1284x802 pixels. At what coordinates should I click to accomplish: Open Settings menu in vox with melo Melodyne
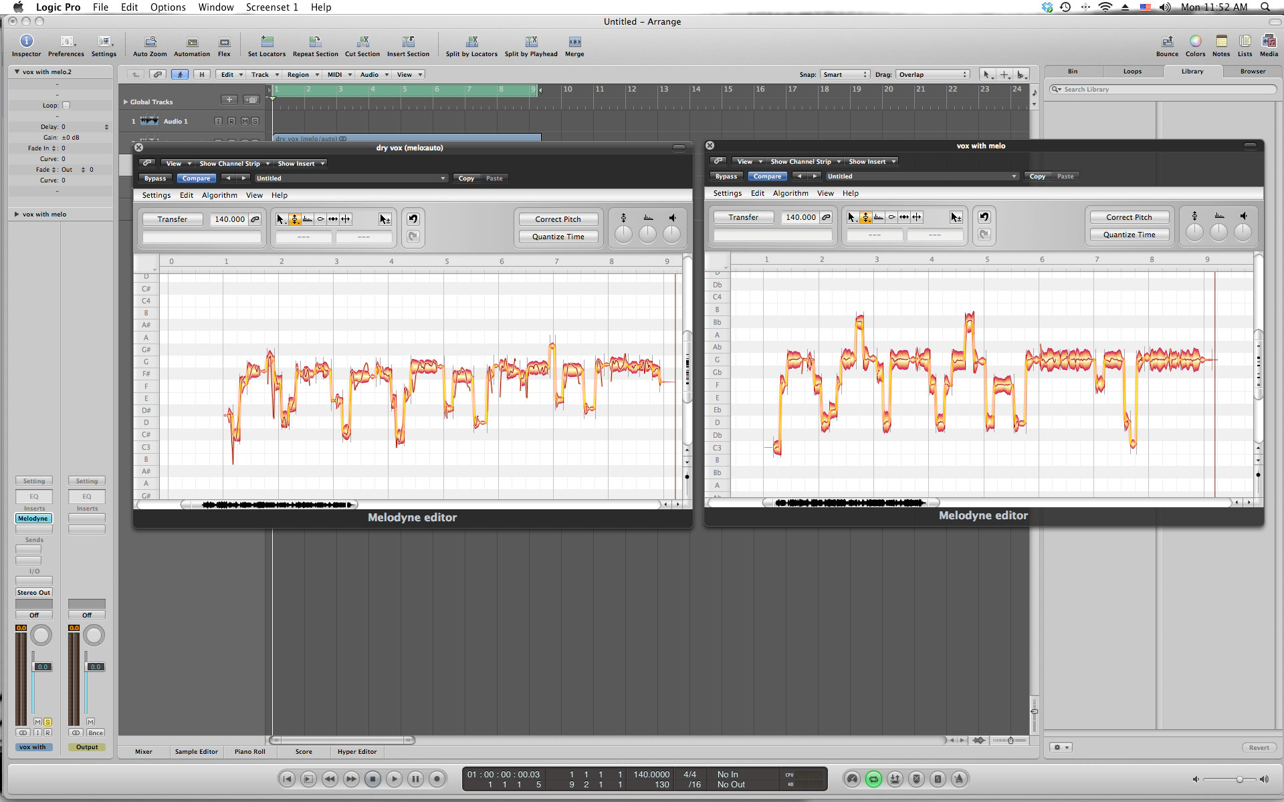[x=727, y=193]
